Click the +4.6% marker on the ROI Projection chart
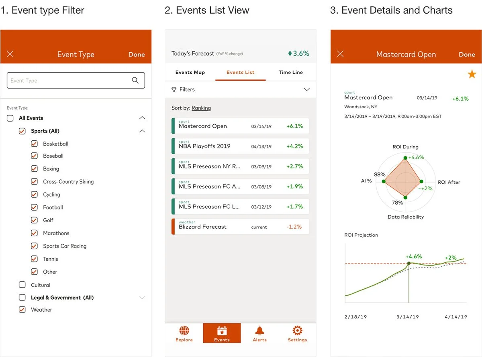Viewport: 482px width, 357px height. pyautogui.click(x=409, y=263)
